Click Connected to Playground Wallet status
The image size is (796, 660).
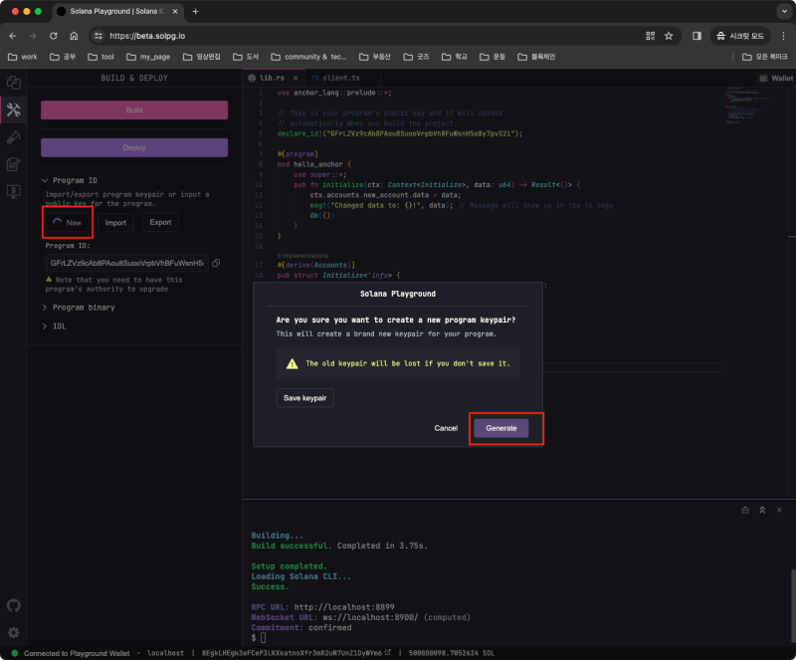77,653
